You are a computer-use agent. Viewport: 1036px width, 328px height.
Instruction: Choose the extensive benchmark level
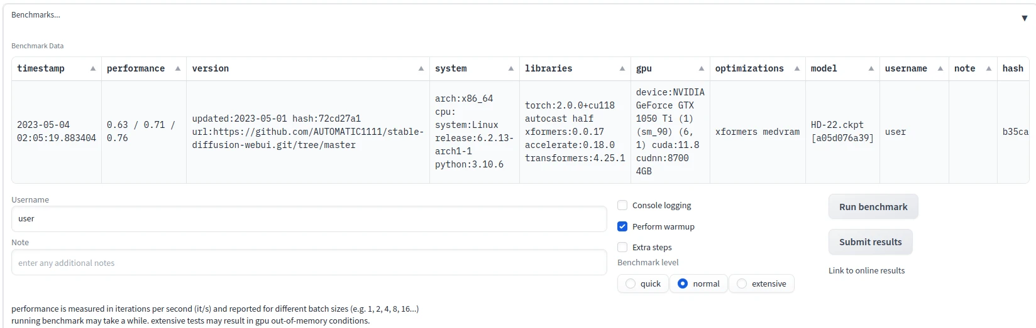pyautogui.click(x=742, y=284)
